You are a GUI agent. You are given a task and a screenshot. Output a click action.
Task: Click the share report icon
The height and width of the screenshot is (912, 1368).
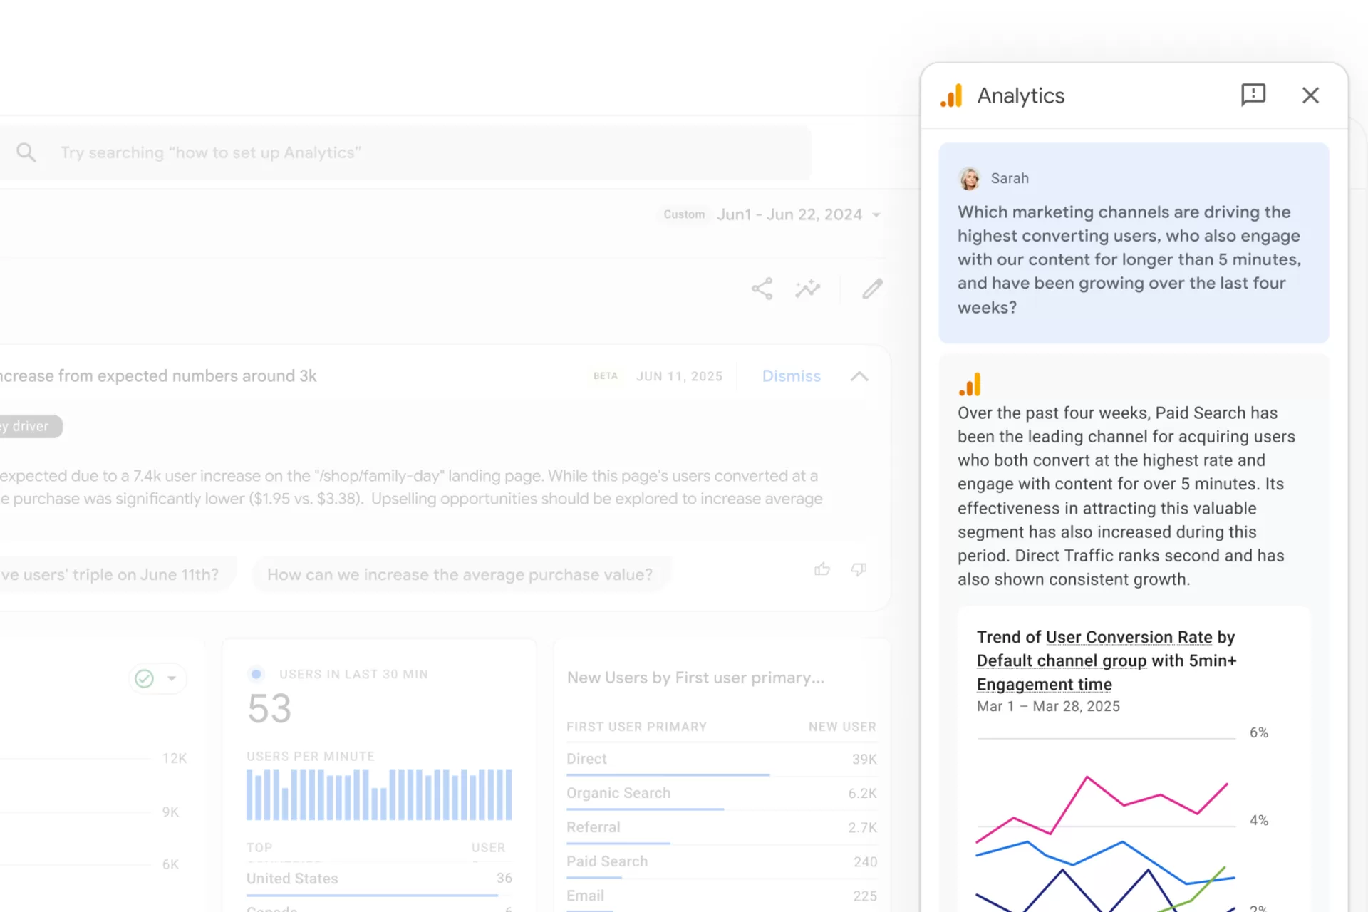click(762, 289)
